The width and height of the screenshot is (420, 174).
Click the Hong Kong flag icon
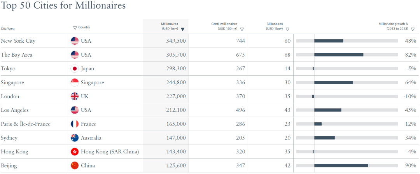click(x=75, y=152)
